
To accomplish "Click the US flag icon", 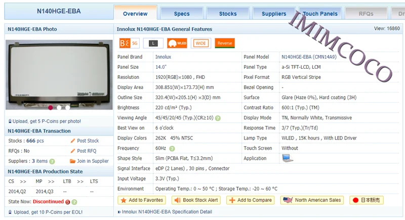I will [x=288, y=200].
